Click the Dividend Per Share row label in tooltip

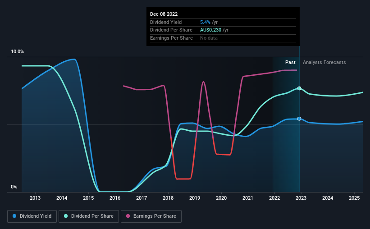pos(171,30)
